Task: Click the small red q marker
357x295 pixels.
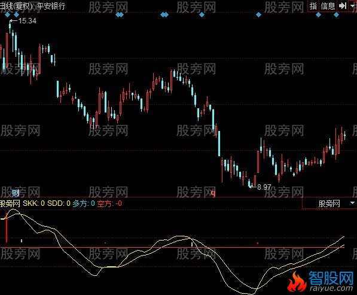Action: pos(213,194)
